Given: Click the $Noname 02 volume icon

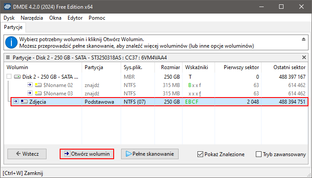Looking at the screenshot, I should (x=38, y=85).
